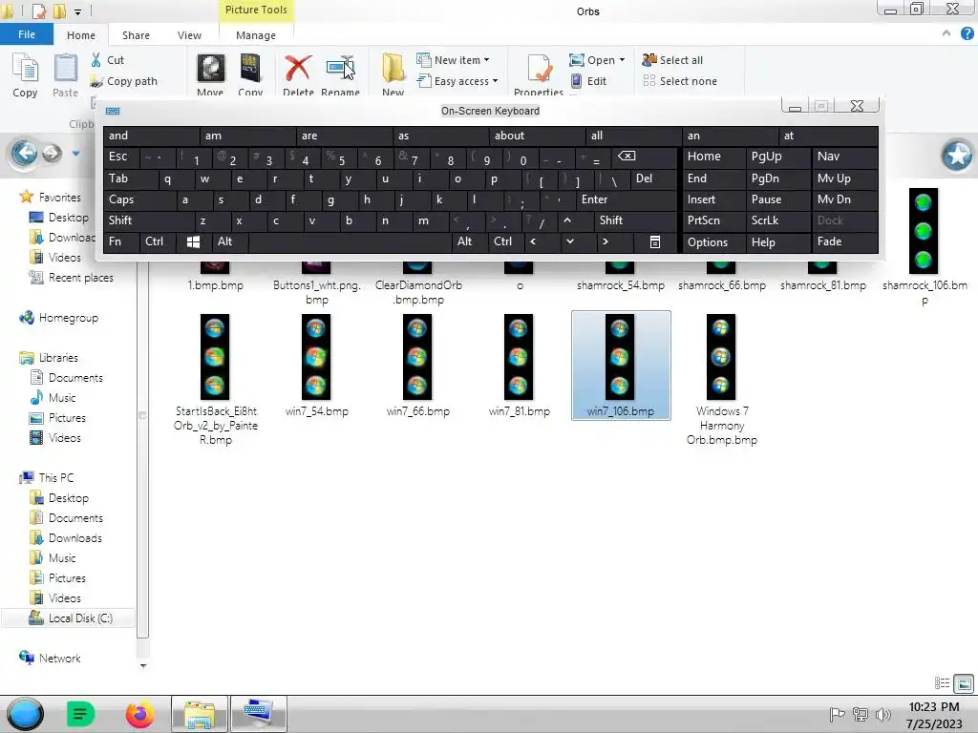Toggle the left Alt key
Image resolution: width=978 pixels, height=733 pixels.
pos(229,241)
